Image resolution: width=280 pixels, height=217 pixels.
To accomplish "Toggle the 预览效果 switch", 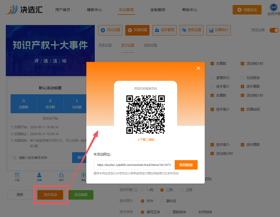I will tap(274, 30).
